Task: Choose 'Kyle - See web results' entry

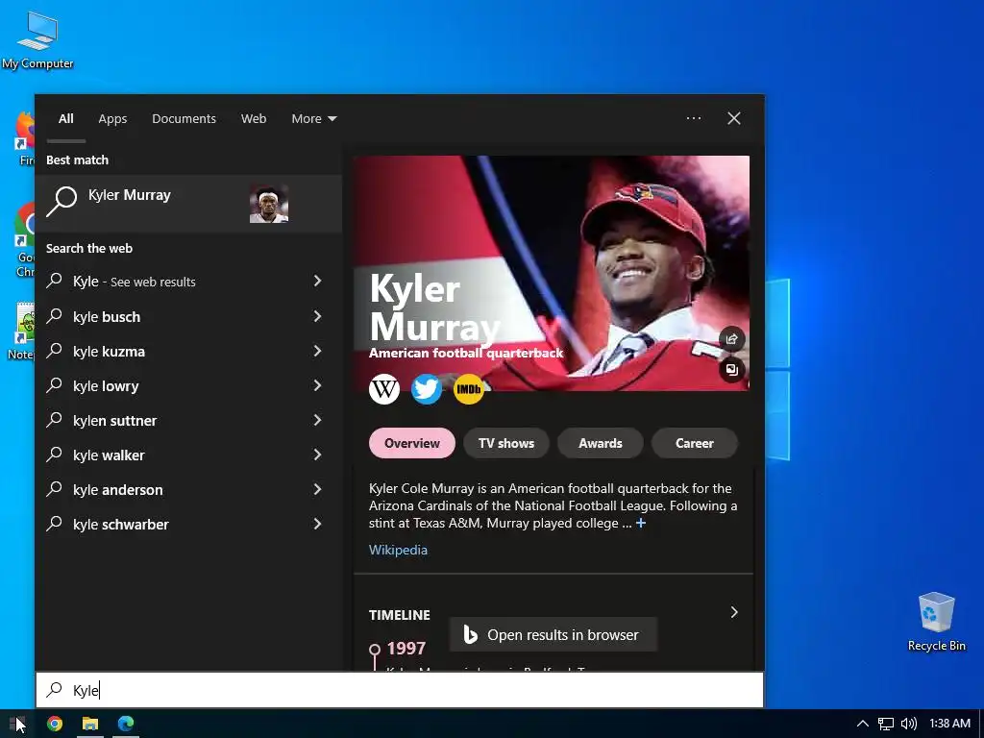Action: [x=188, y=282]
